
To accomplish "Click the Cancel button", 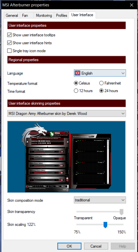I will point(96,246).
